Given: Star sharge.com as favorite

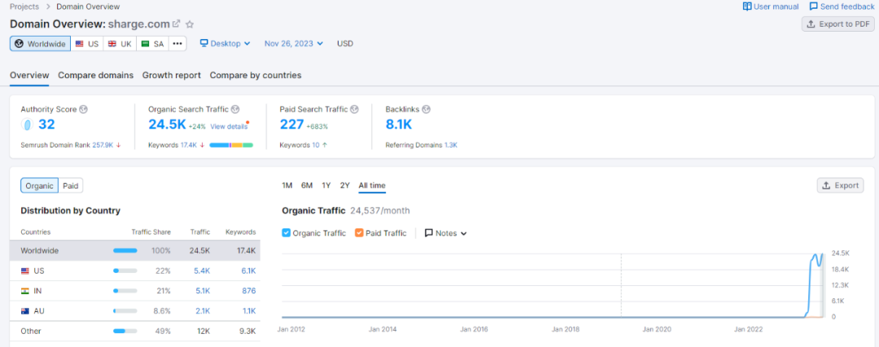Looking at the screenshot, I should coord(190,24).
